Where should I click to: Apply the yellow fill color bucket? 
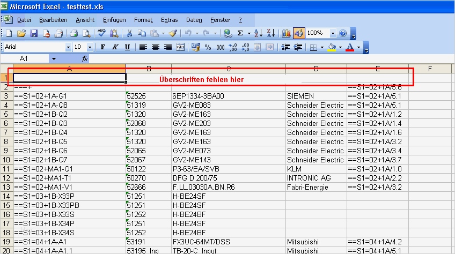click(x=332, y=47)
